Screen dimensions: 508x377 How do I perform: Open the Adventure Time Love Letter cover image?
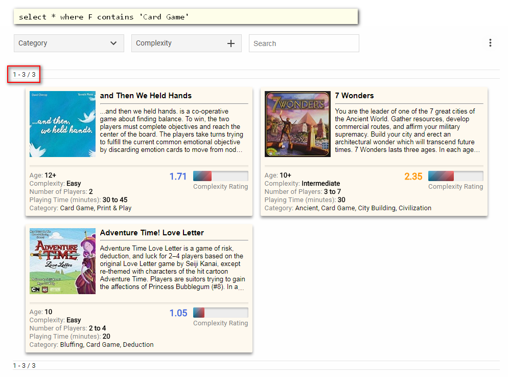pyautogui.click(x=62, y=261)
